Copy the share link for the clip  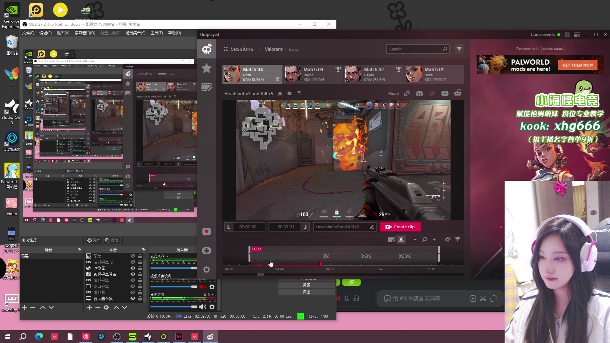407,93
